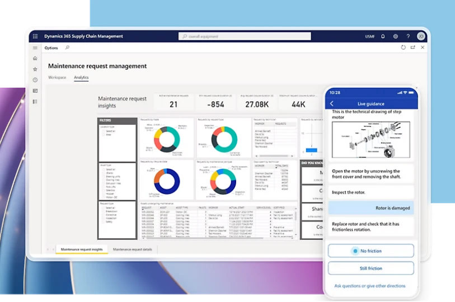Viewport: 455px width, 302px height.
Task: Go to Home in the sidebar
Action: coord(35,58)
